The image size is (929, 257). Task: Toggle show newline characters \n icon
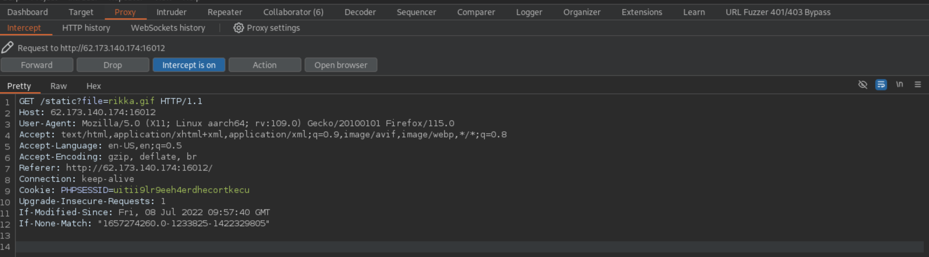[900, 85]
